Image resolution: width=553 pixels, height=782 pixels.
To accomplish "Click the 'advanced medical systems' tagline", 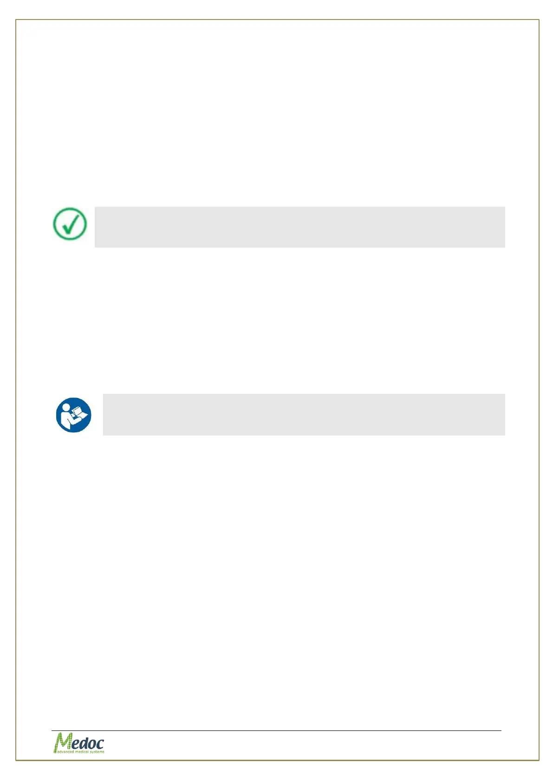I will tap(80, 751).
